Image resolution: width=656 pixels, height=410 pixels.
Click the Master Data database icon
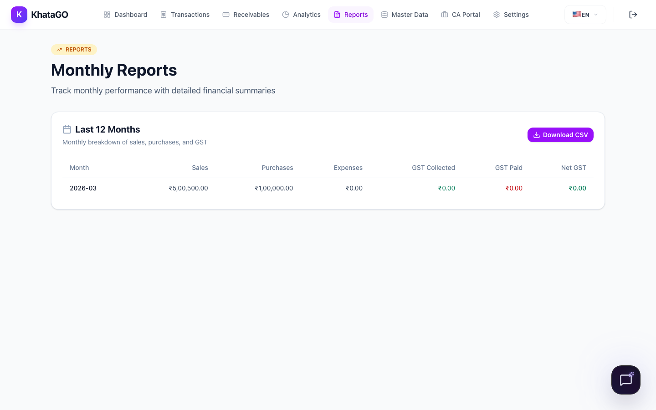click(384, 15)
